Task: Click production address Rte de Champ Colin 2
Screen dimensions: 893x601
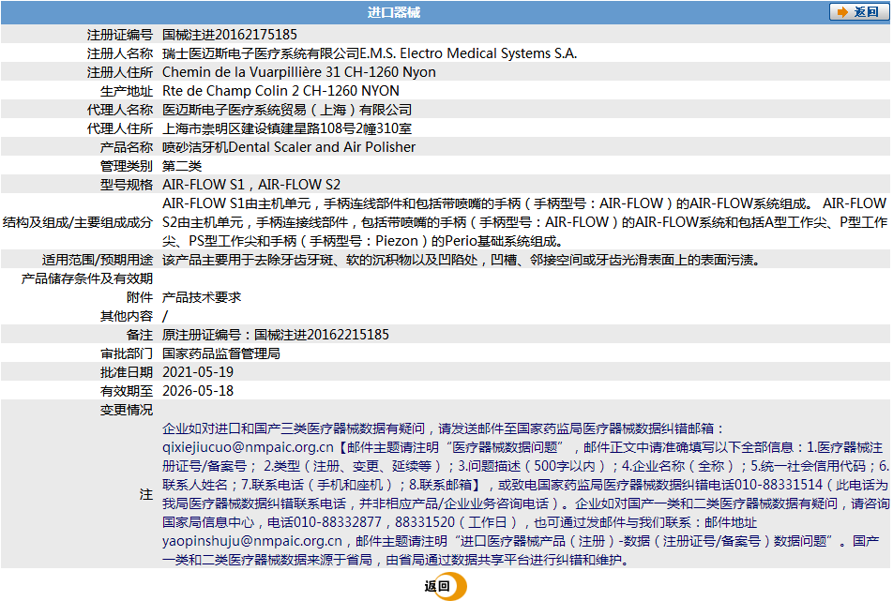Action: [x=280, y=91]
